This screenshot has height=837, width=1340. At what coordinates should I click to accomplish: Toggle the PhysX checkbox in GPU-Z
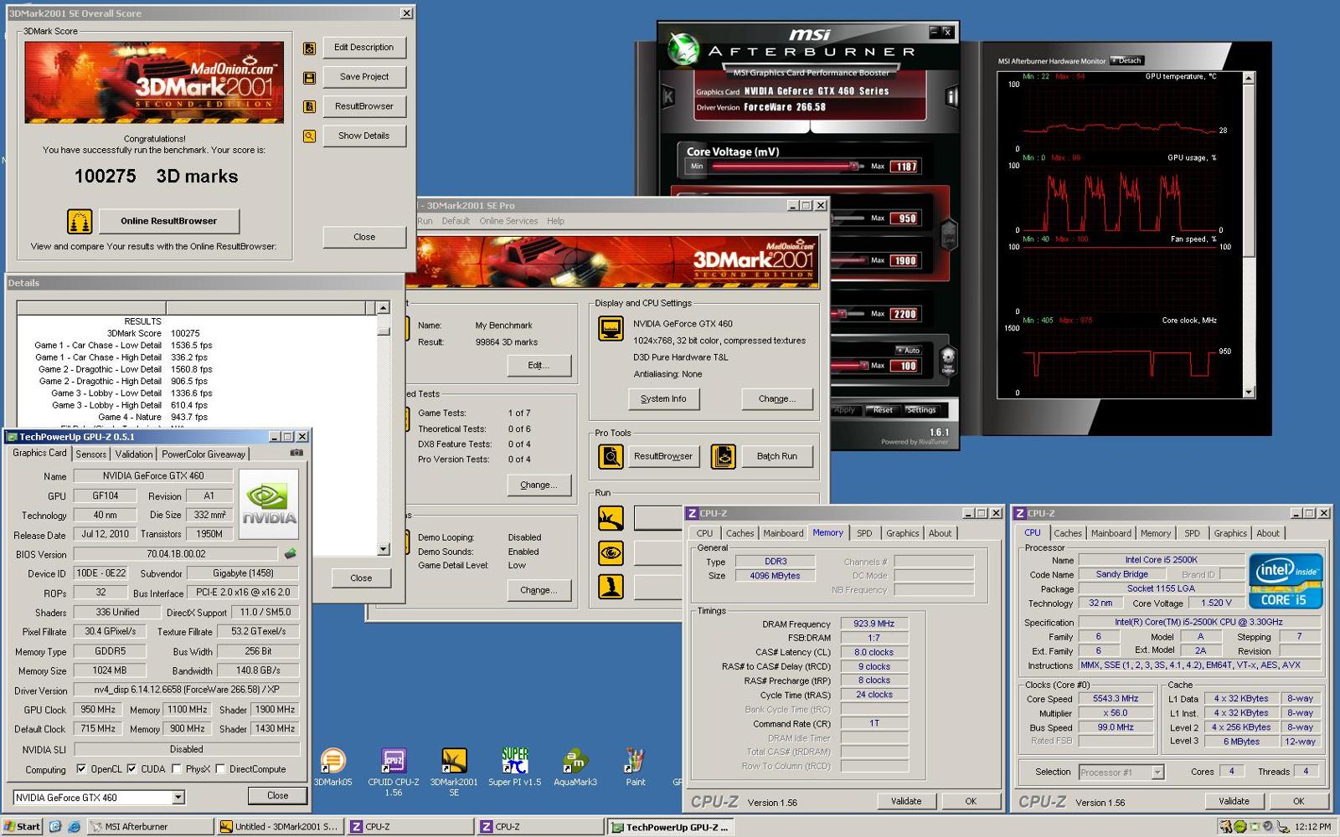[176, 768]
